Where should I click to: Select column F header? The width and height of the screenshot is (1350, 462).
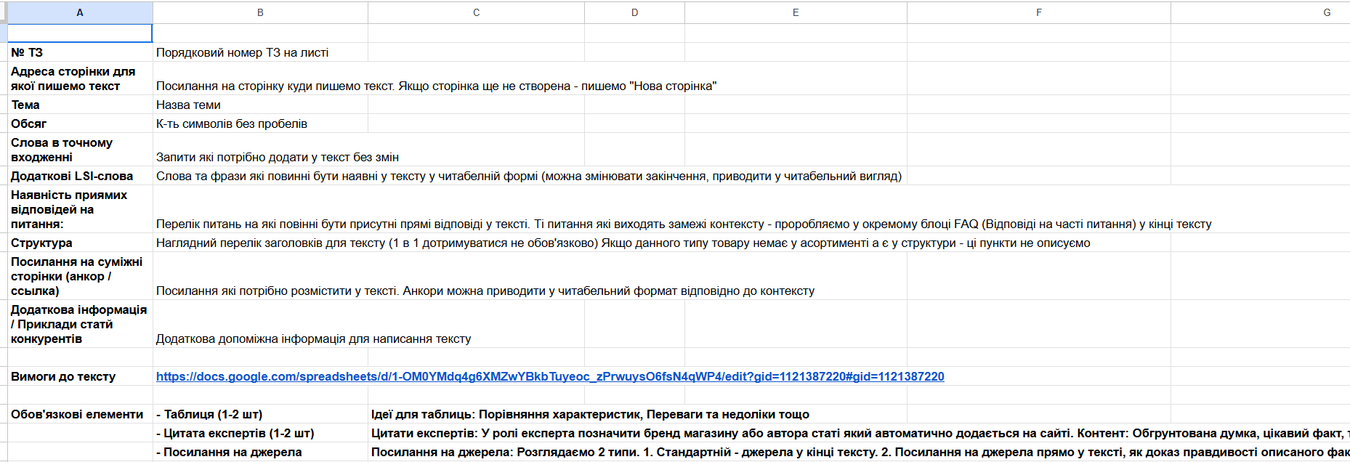[x=1039, y=12]
